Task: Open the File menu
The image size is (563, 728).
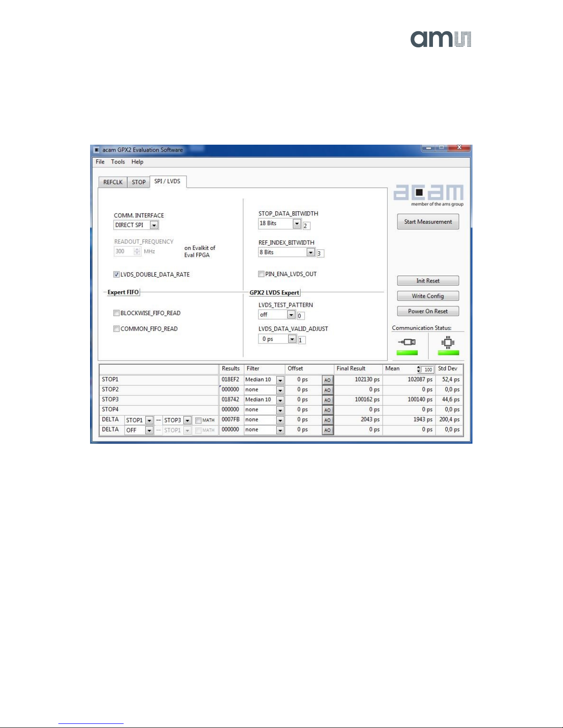Action: [x=100, y=162]
